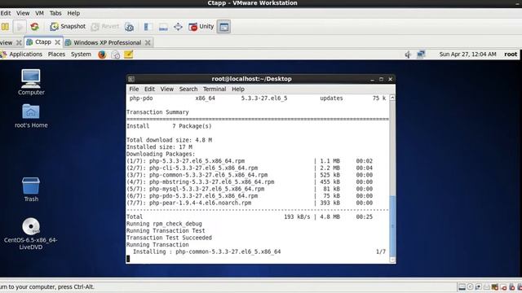
Task: Launch Firefox from the GNOME panel
Action: pyautogui.click(x=102, y=55)
